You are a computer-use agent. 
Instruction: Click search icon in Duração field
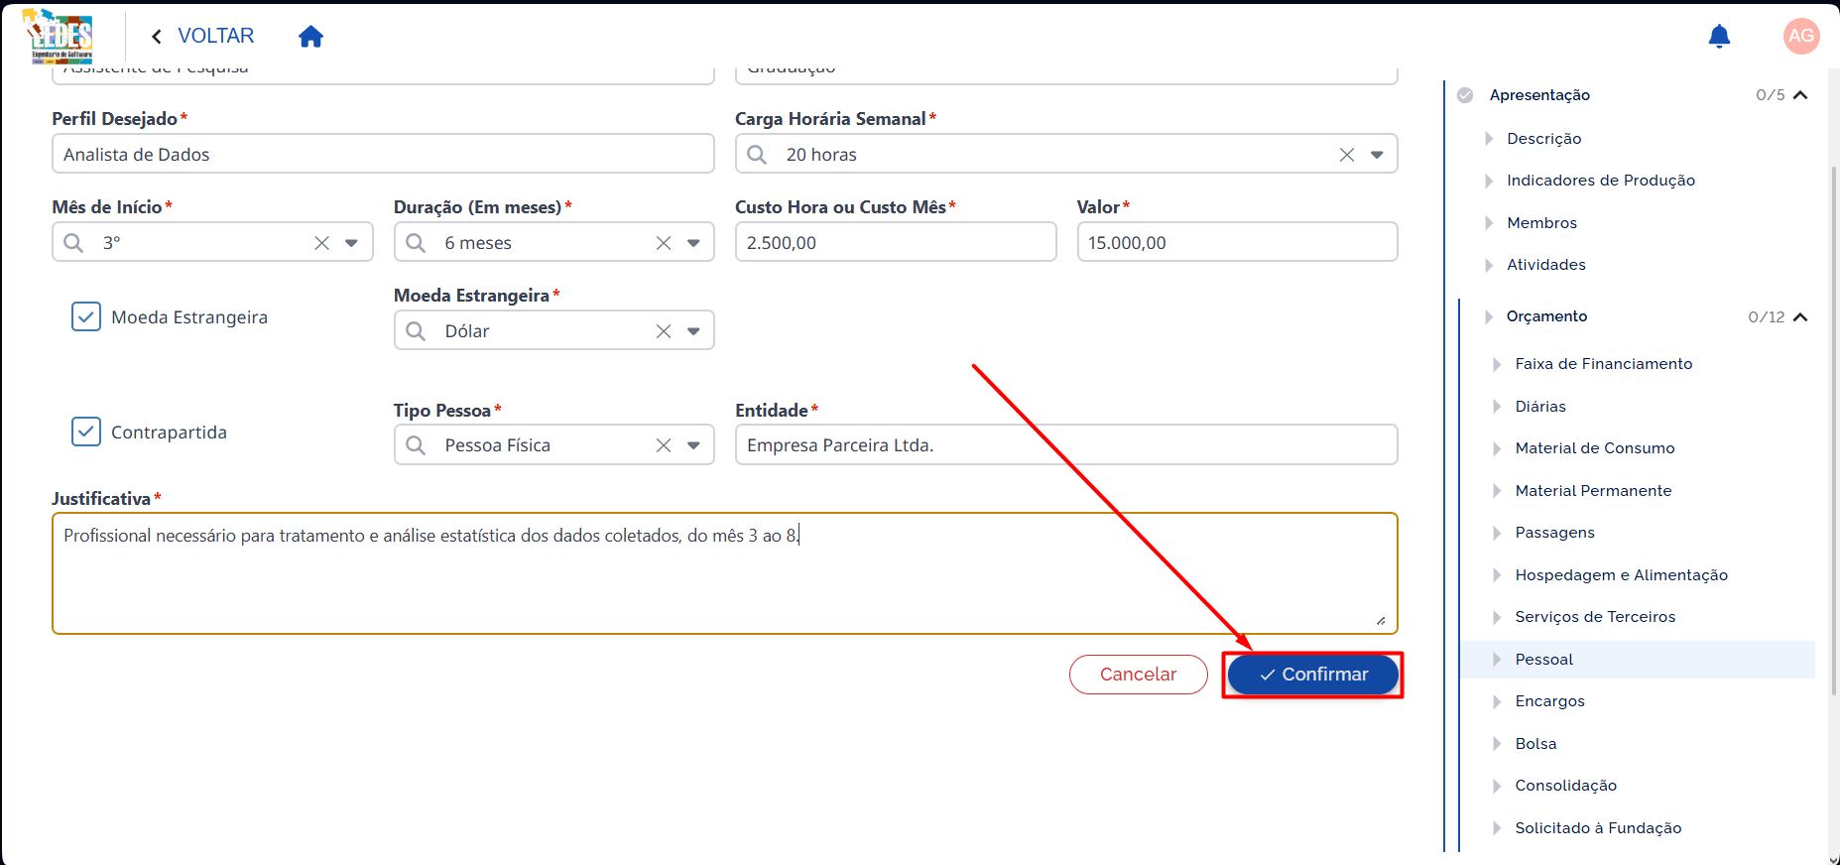click(416, 243)
